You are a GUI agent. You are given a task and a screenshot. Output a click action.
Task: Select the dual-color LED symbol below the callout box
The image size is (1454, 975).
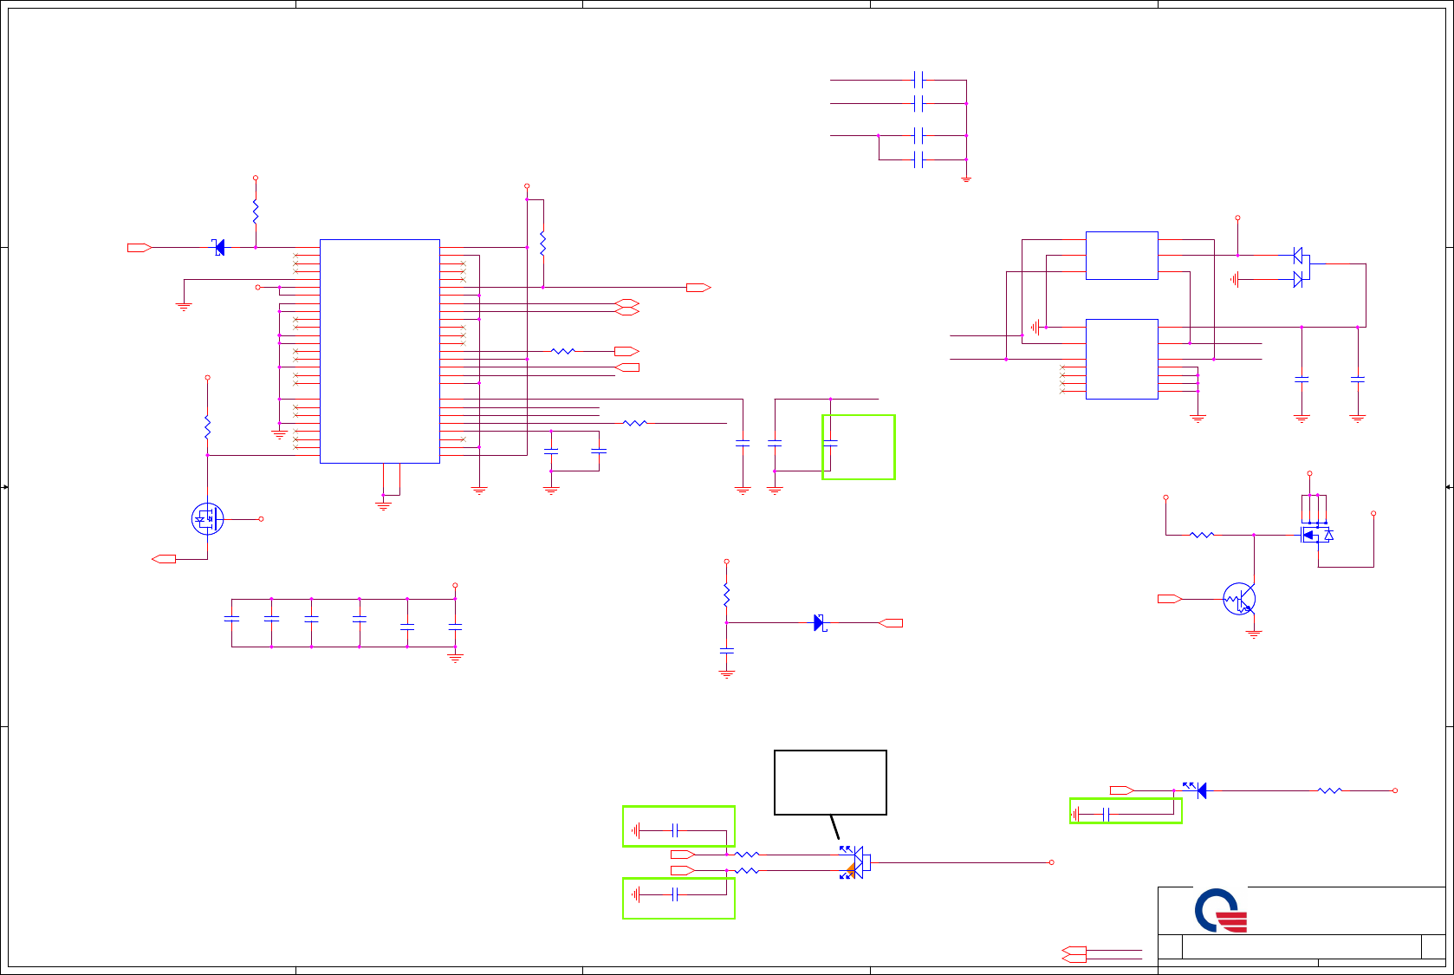point(853,862)
